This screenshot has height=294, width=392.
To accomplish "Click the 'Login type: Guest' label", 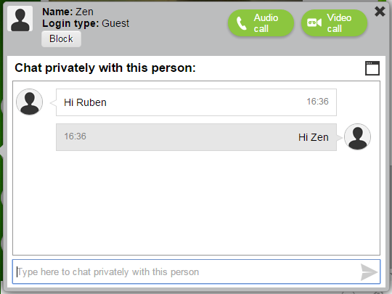I will coord(86,23).
